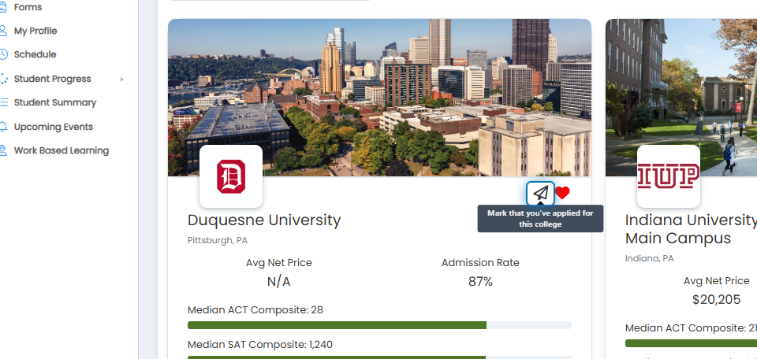Click the Pittsburgh skyline campus photo
Image resolution: width=757 pixels, height=359 pixels.
coord(379,98)
